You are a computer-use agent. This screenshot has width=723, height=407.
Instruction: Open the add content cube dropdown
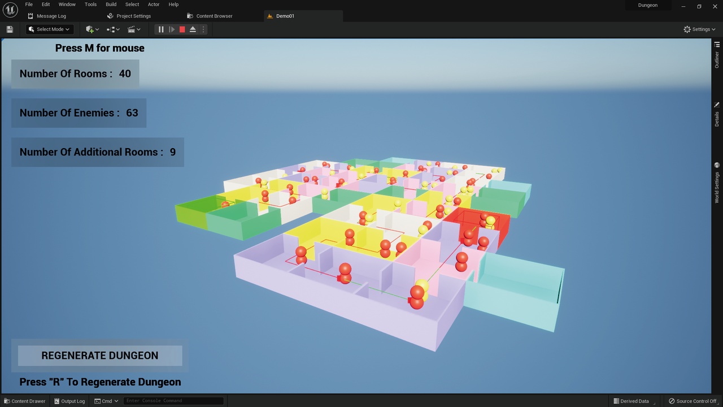[x=92, y=29]
